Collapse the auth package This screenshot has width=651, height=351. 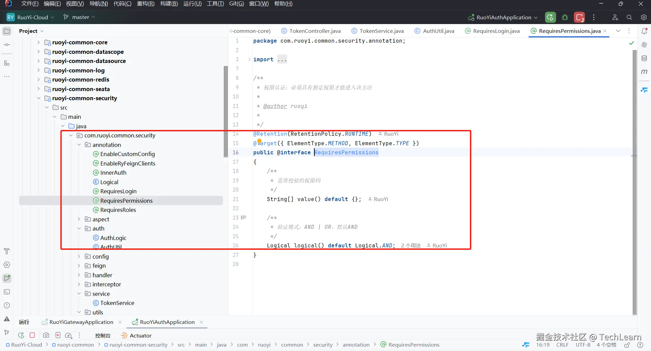coord(79,228)
